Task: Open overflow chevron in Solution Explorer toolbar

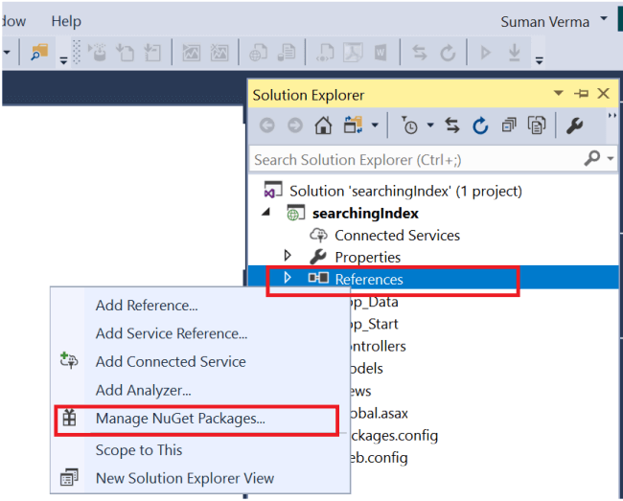Action: 611,116
